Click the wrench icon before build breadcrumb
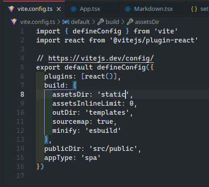The height and width of the screenshot is (187, 209). click(x=101, y=22)
